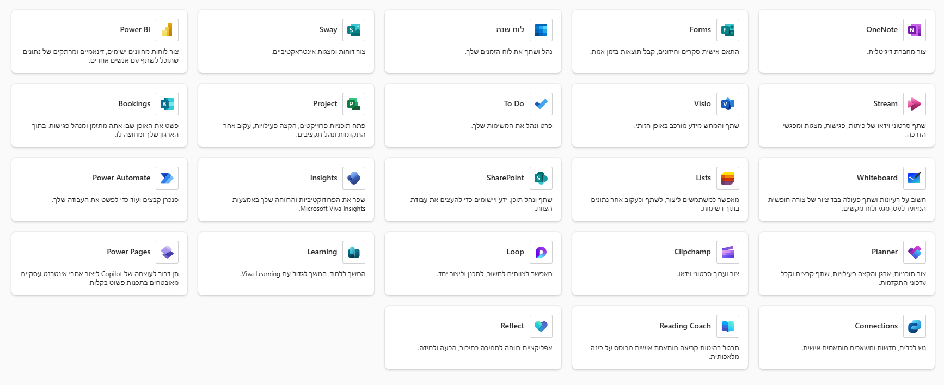Click the Lists card description text
Viewport: 944px width, 385px height.
coord(665,204)
